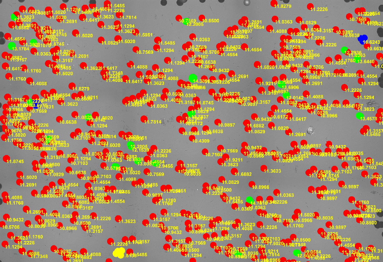Viewport: 383px width, 262px height.
Task: Select the value label 11.5951 near the top
Action: [x=144, y=35]
